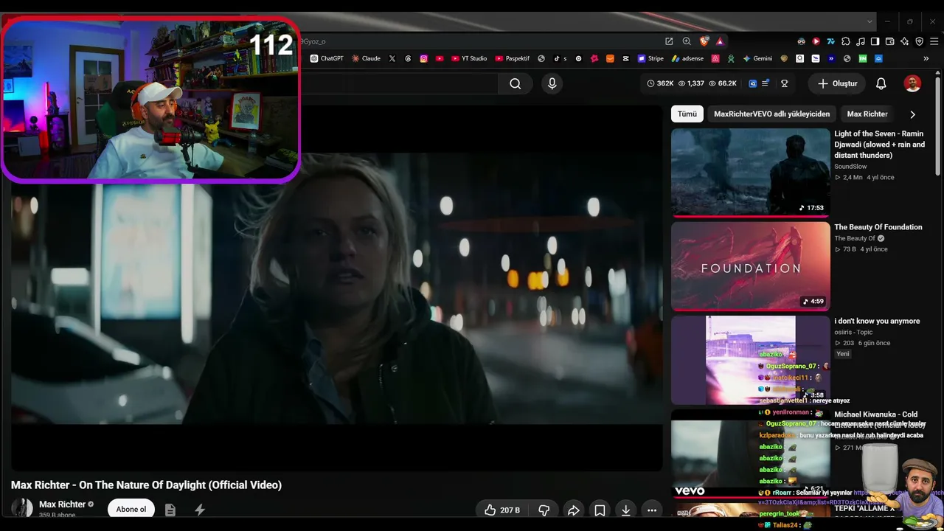Click the main video player frame
Image resolution: width=944 pixels, height=531 pixels.
coord(336,288)
